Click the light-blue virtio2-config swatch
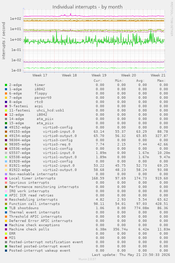Screen dimensions: 175x263 click(x=6, y=161)
